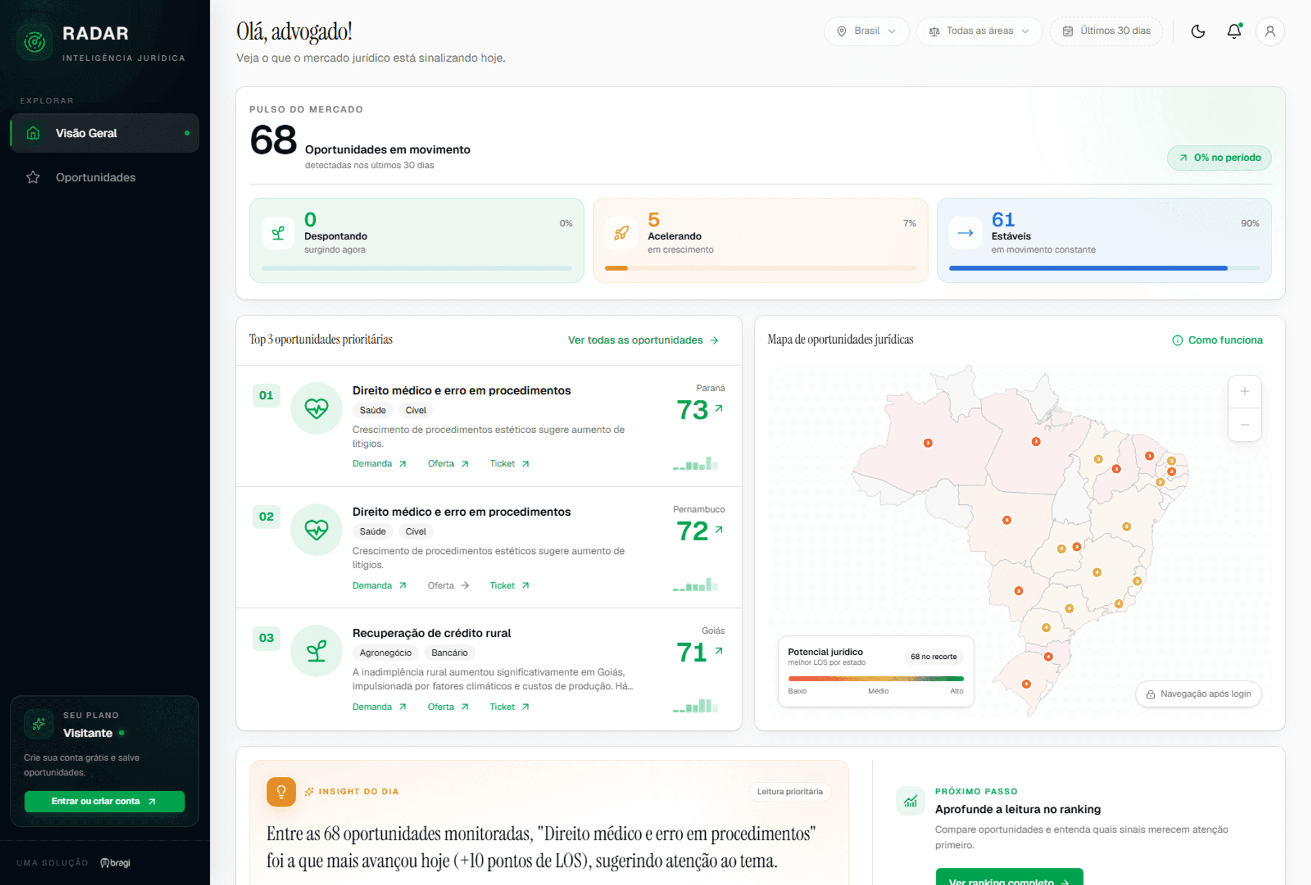Click the Agronegócio tag
This screenshot has height=885, width=1311.
(x=385, y=653)
